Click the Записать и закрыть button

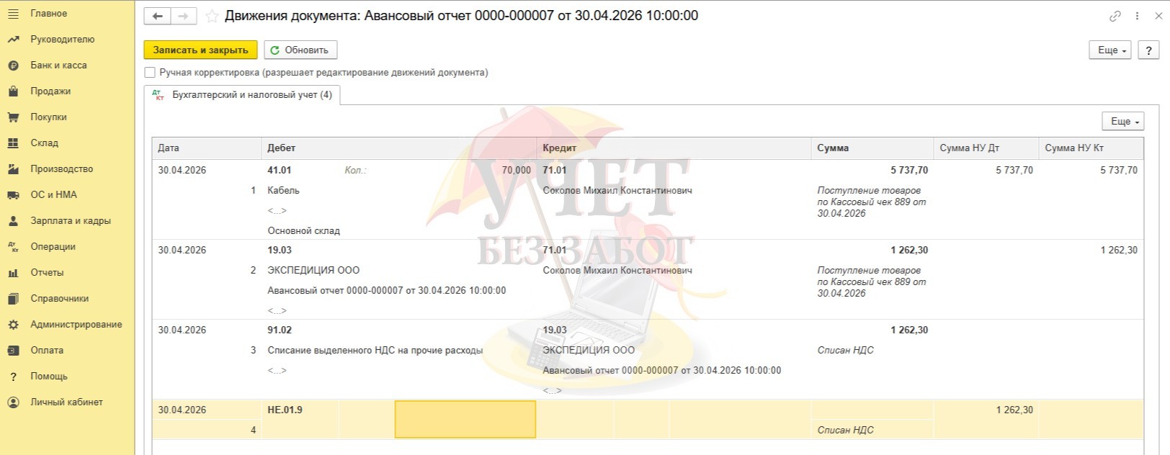tap(200, 50)
